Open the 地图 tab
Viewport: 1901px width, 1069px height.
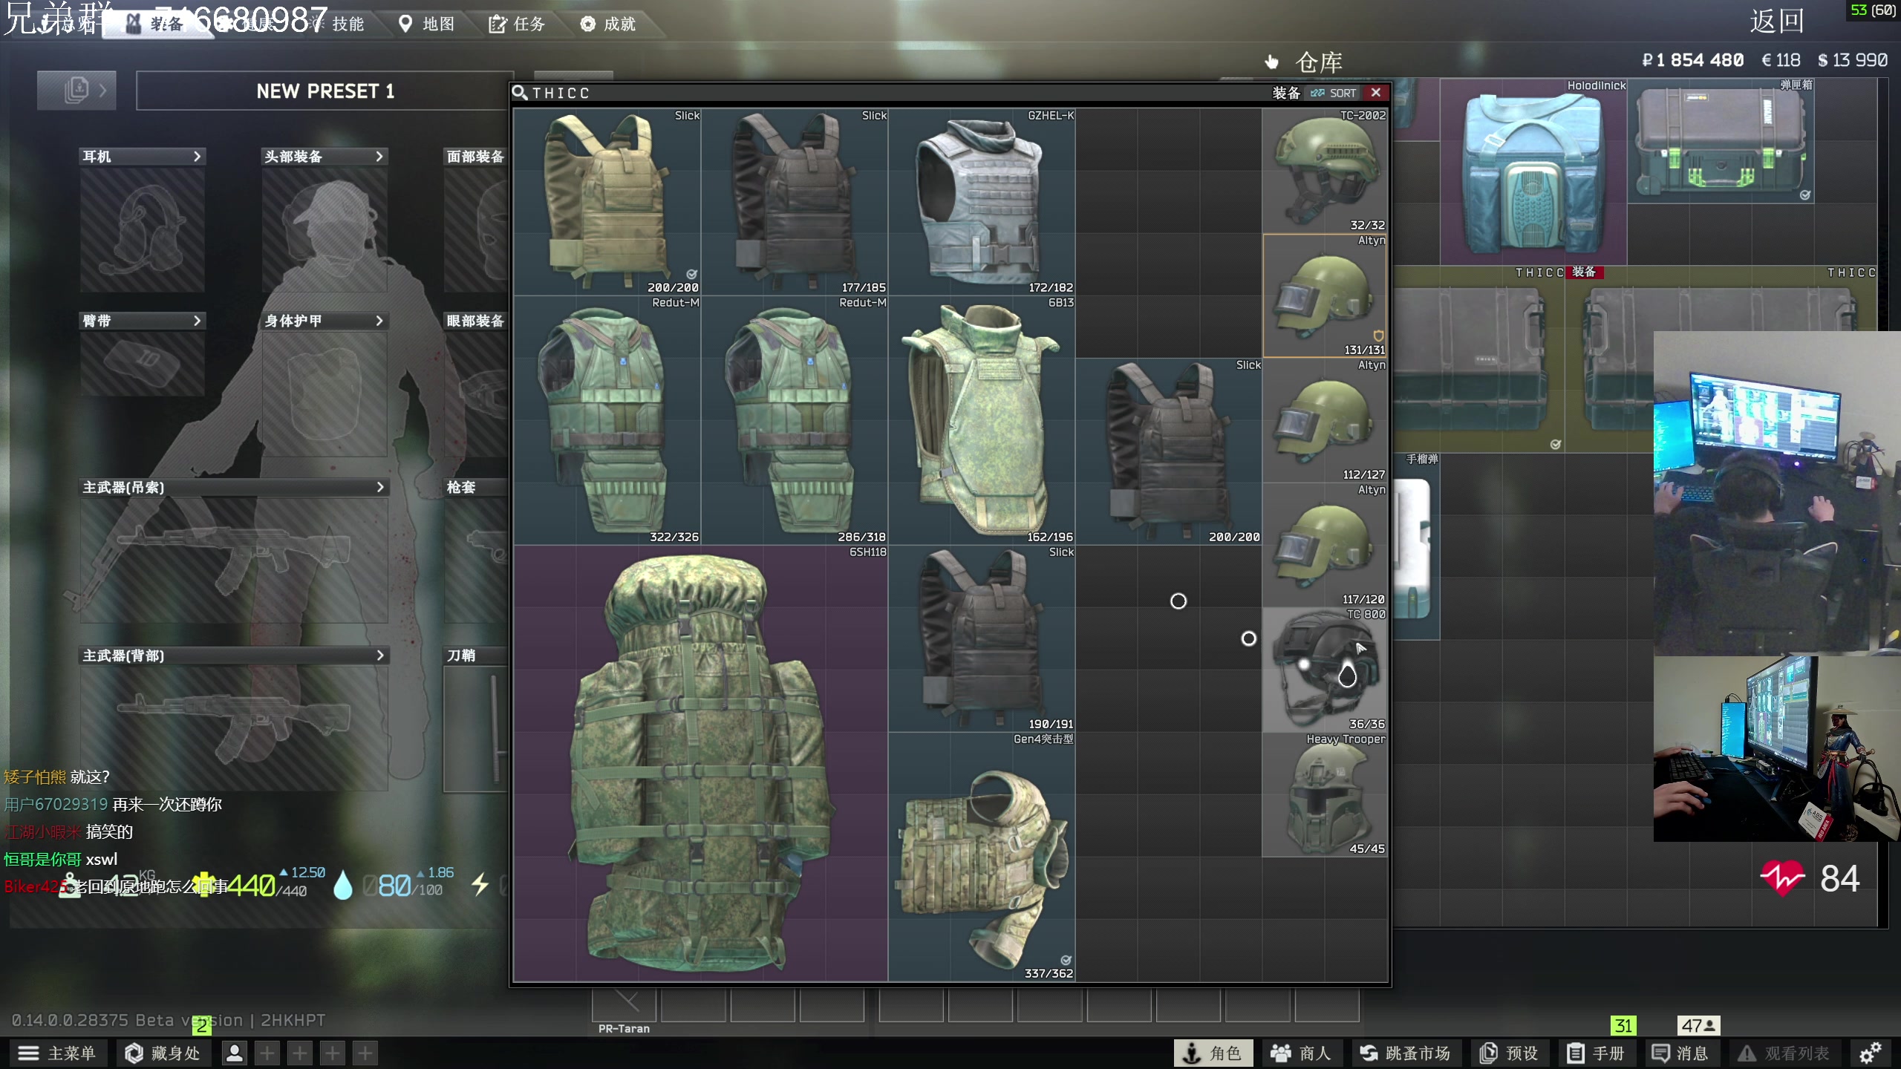(427, 24)
